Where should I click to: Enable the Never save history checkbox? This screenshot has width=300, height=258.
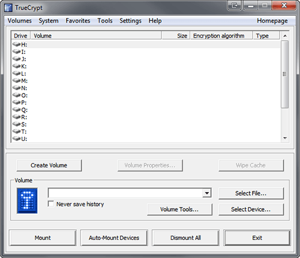click(51, 204)
